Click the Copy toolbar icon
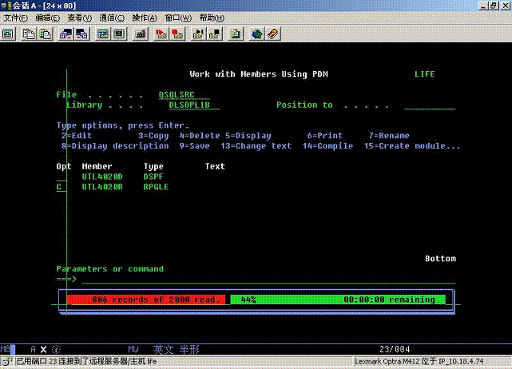This screenshot has width=512, height=369. 29,34
